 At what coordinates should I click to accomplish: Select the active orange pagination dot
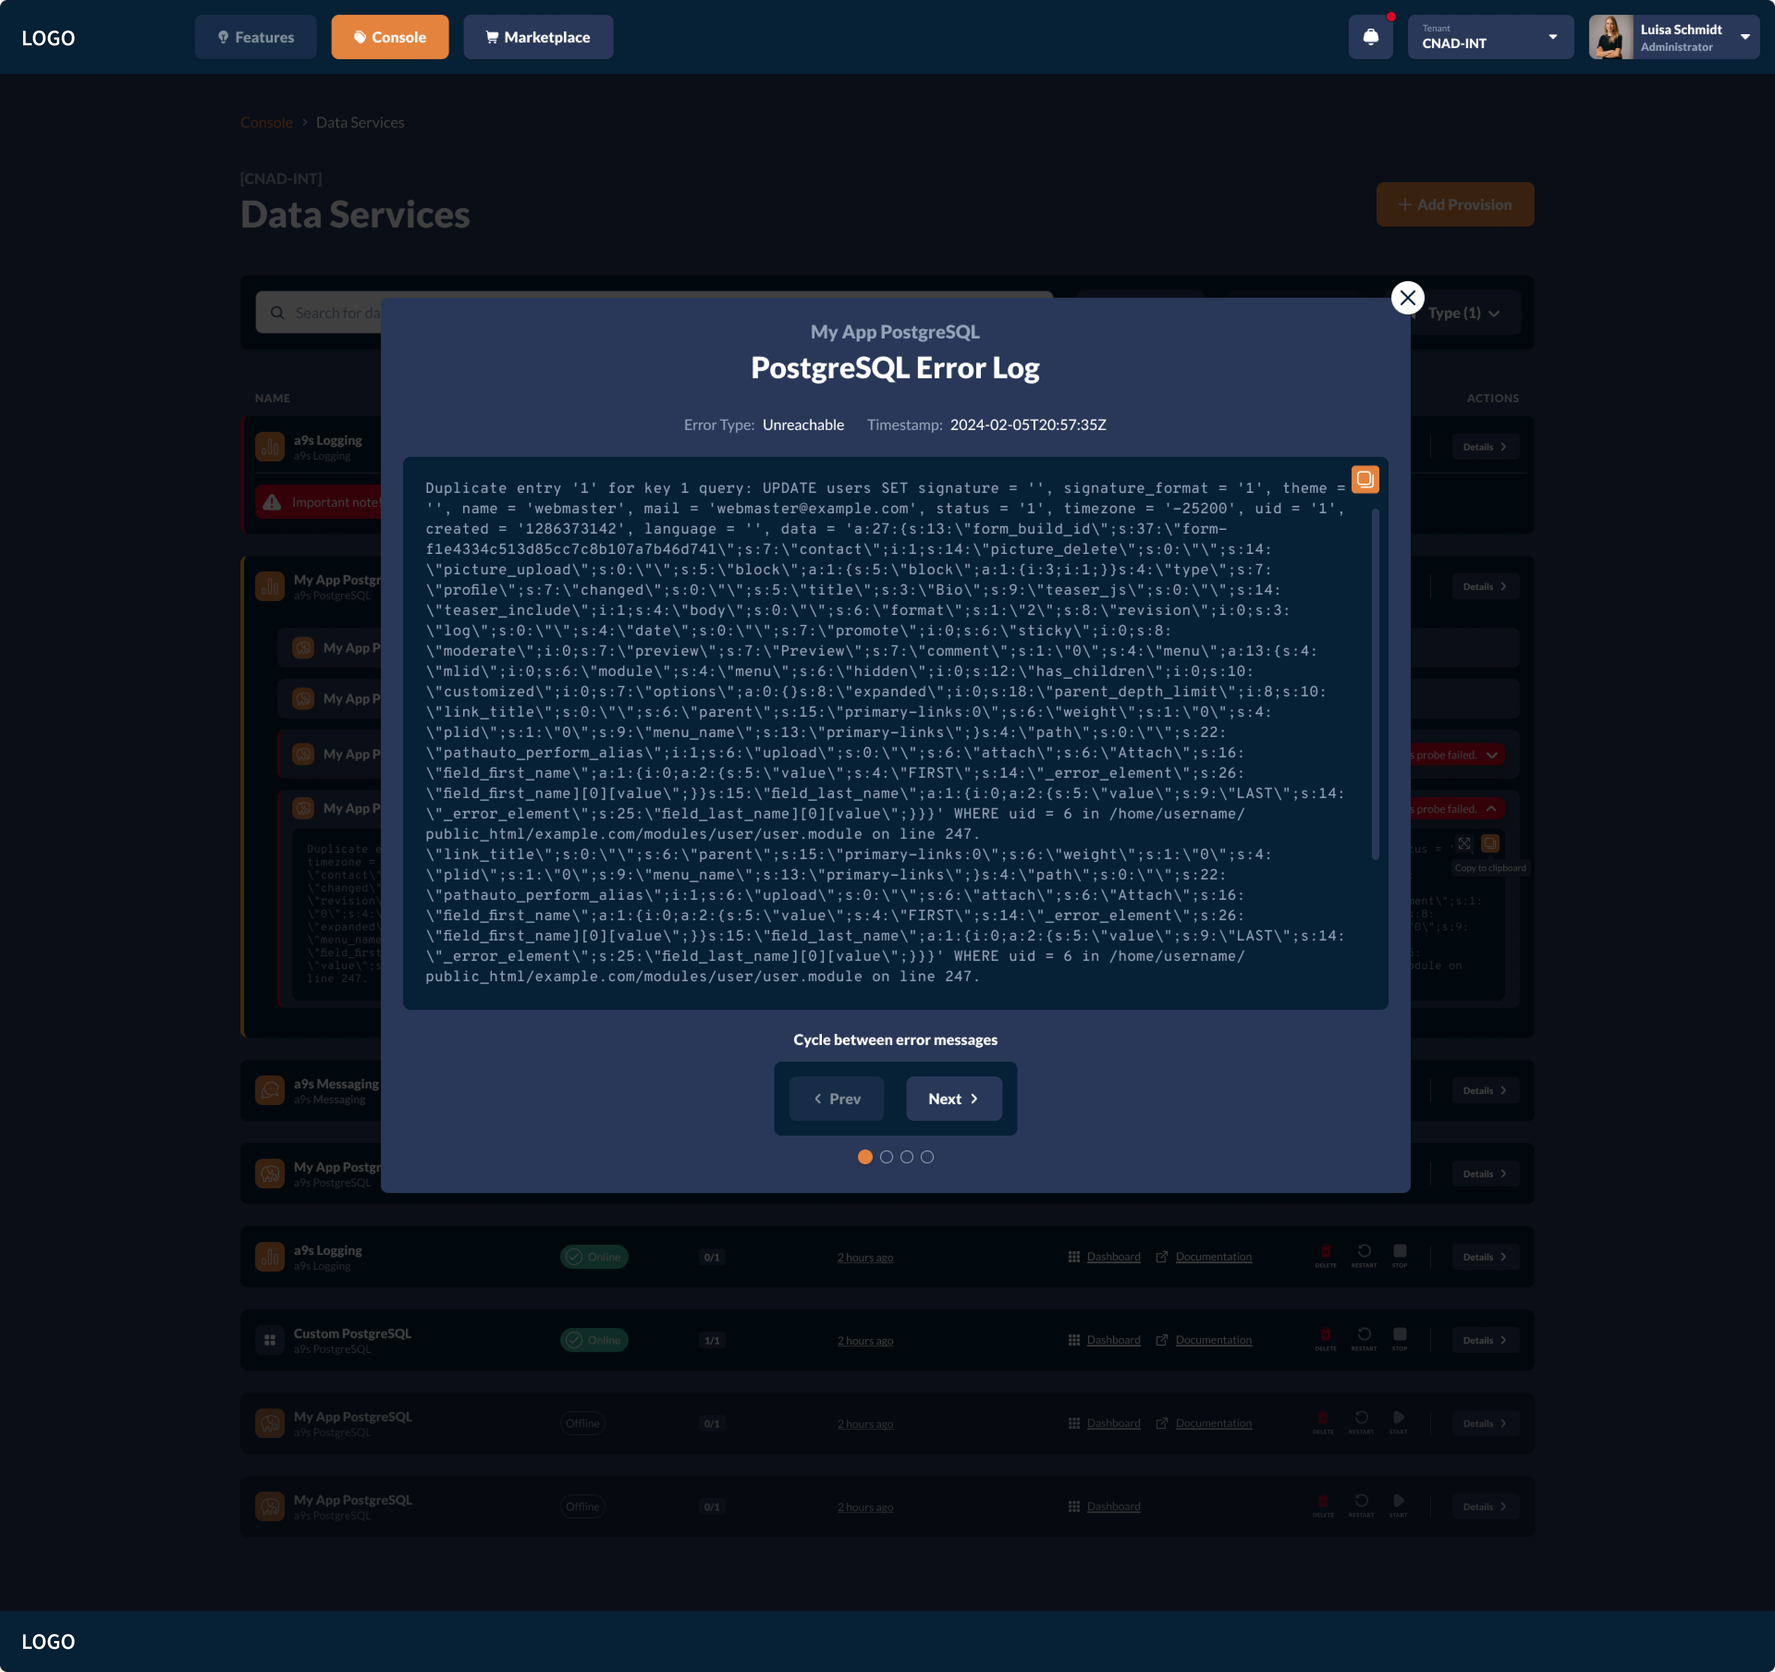[x=864, y=1156]
